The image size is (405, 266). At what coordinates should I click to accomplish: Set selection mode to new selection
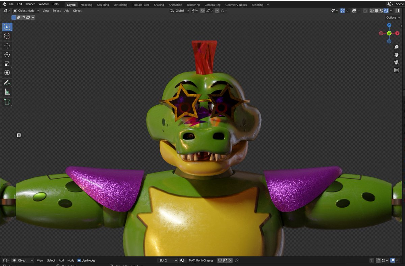click(14, 17)
